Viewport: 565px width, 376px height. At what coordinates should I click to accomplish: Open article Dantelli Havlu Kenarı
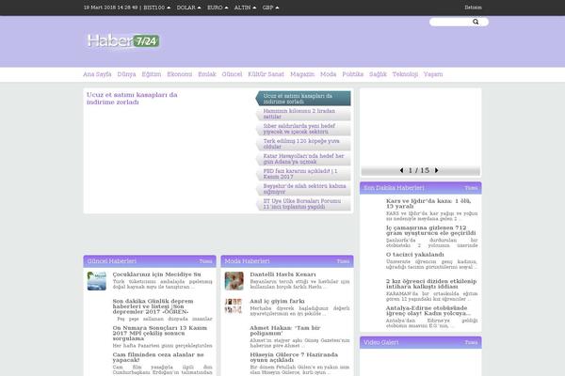(282, 274)
